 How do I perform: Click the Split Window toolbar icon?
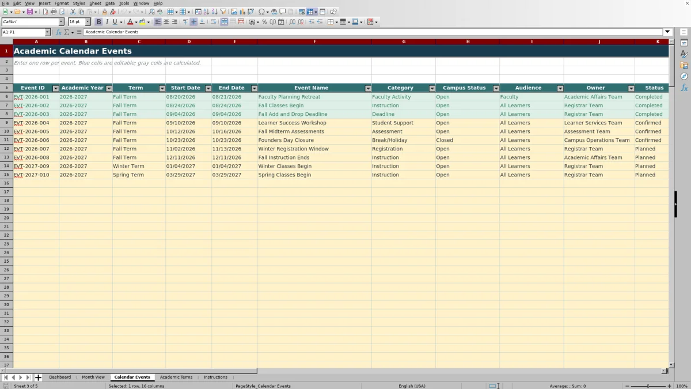322,12
